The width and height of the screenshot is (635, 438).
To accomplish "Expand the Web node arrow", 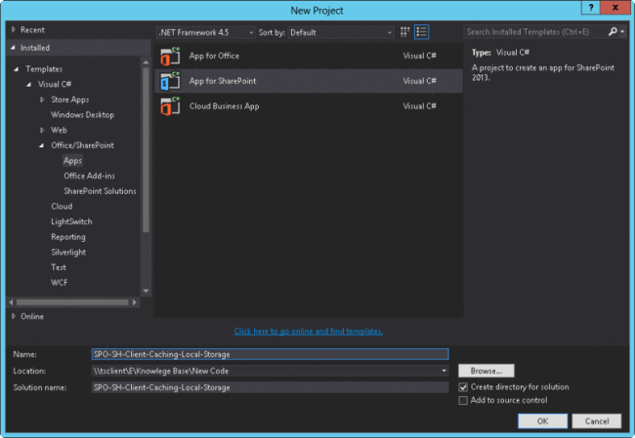I will [x=42, y=130].
